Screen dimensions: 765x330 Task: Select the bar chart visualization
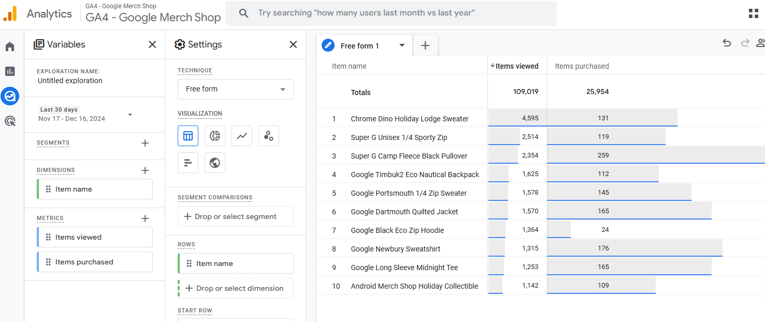tap(188, 163)
